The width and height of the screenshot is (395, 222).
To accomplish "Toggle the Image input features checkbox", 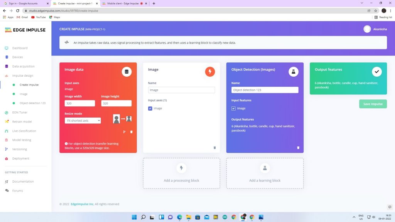I will pos(233,109).
